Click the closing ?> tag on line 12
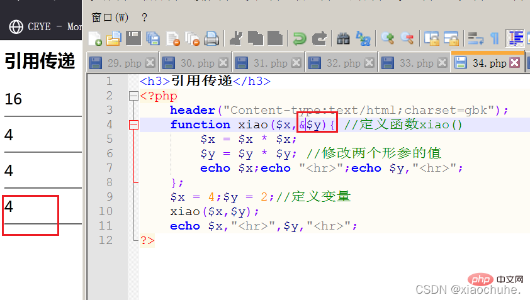Image resolution: width=530 pixels, height=300 pixels. 147,240
